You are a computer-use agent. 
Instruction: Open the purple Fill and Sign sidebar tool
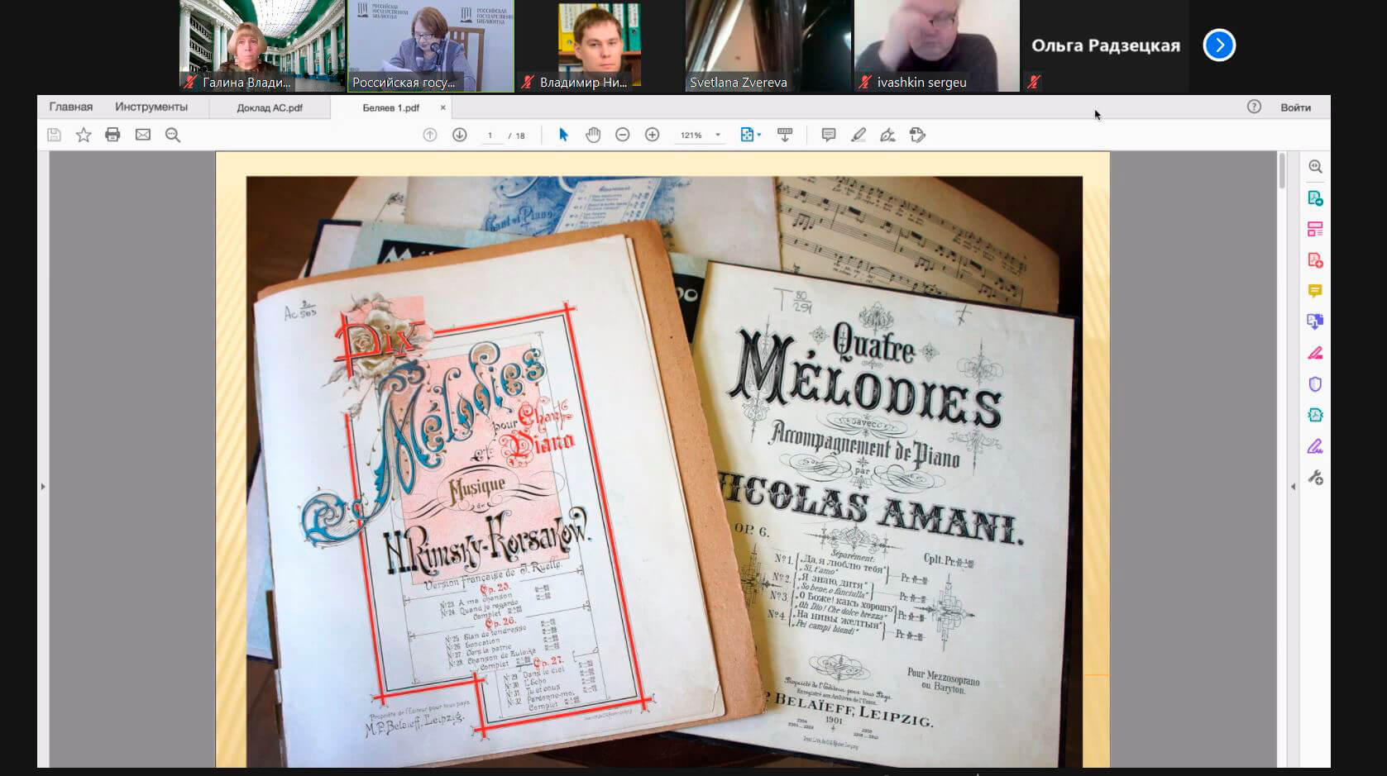pos(1315,446)
